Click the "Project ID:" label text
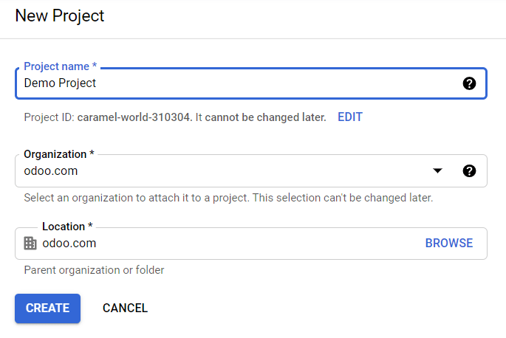Viewport: 506px width, 338px height. pyautogui.click(x=49, y=117)
